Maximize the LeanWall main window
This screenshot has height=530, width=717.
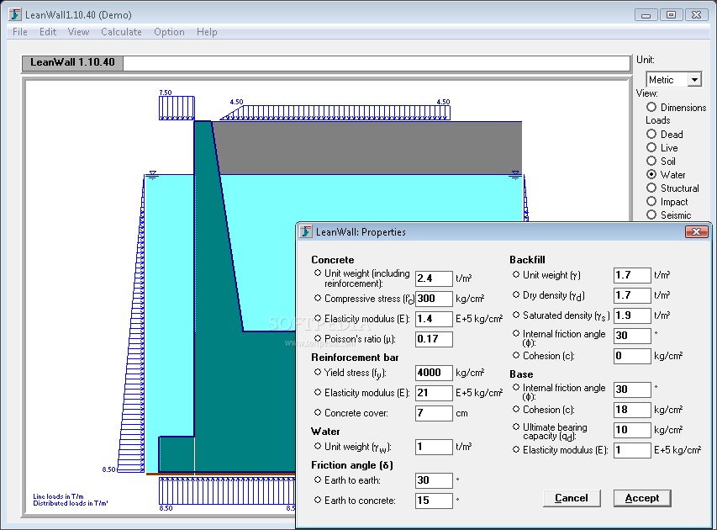point(672,15)
